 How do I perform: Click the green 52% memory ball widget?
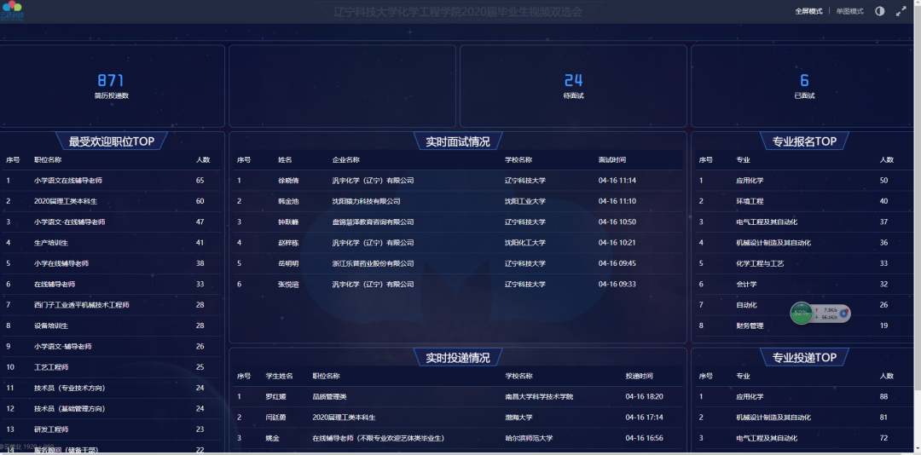click(x=802, y=313)
